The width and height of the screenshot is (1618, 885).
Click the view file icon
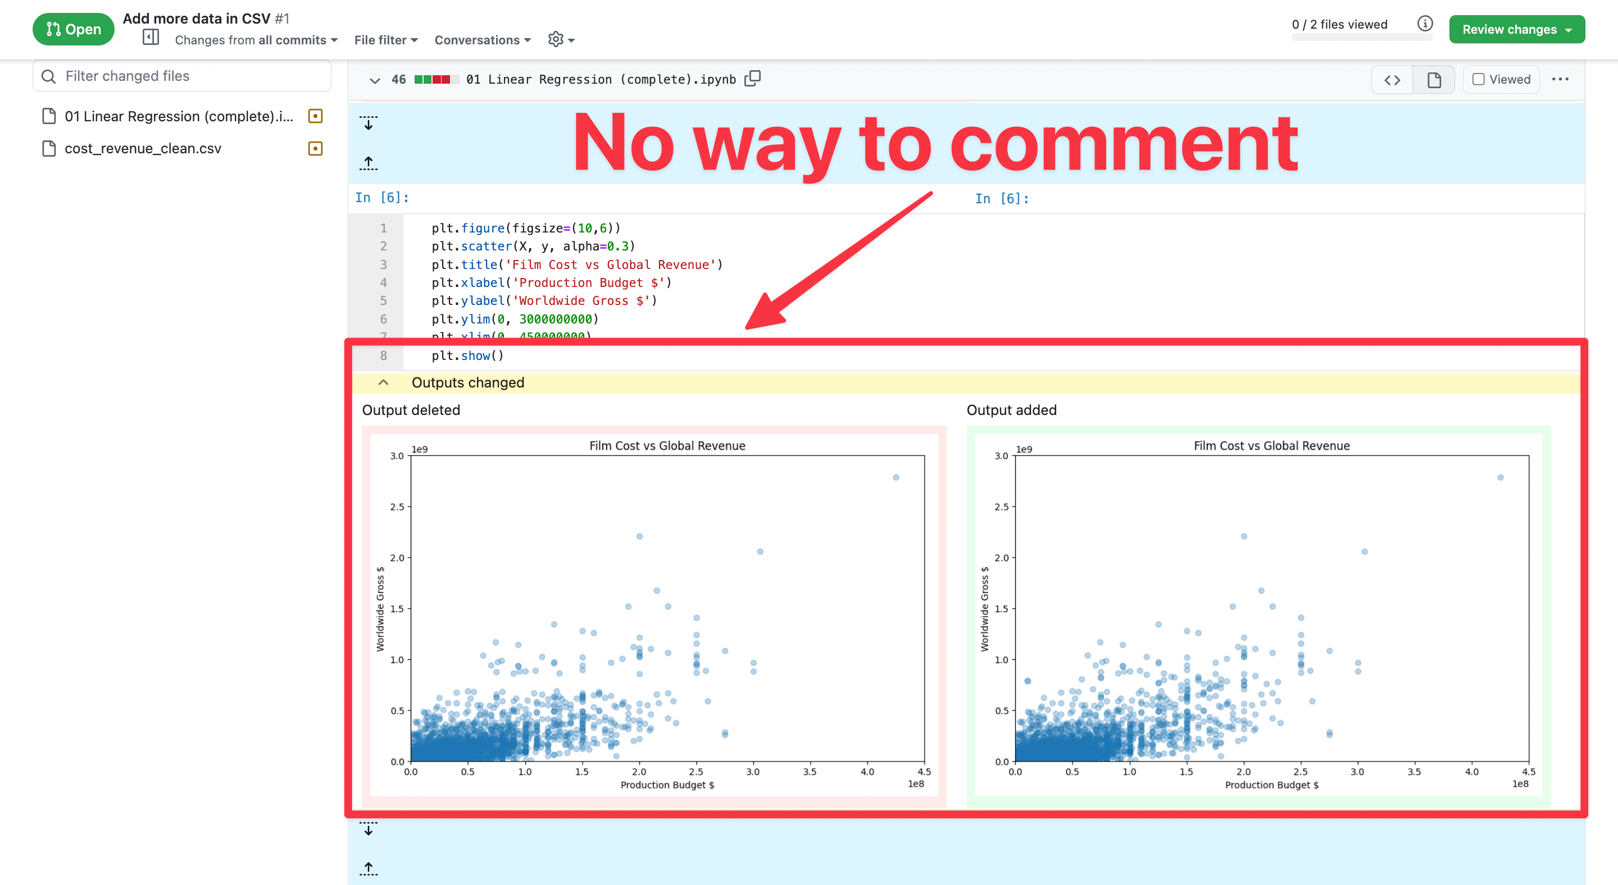click(1435, 80)
